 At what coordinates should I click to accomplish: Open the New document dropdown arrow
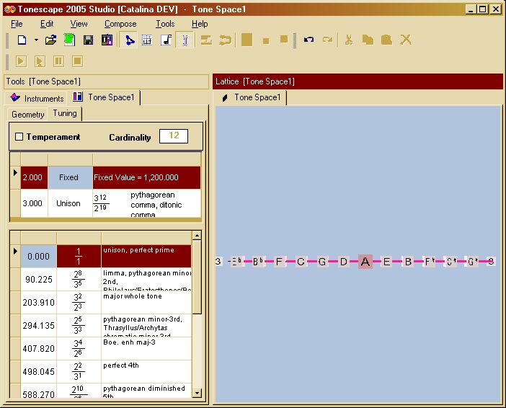pyautogui.click(x=36, y=40)
